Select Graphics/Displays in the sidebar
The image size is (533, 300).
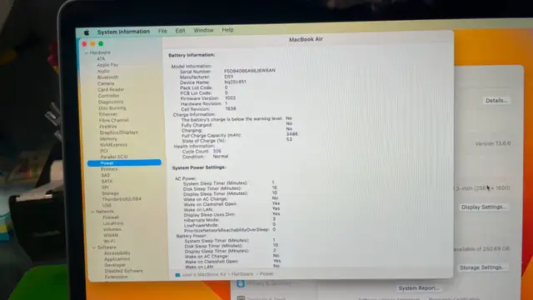[x=118, y=132]
